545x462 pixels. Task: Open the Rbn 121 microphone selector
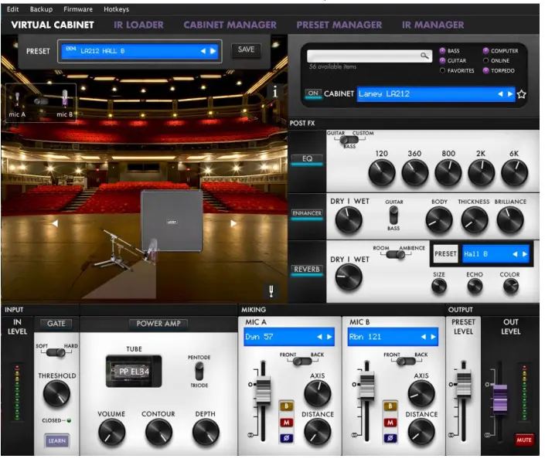coord(393,337)
